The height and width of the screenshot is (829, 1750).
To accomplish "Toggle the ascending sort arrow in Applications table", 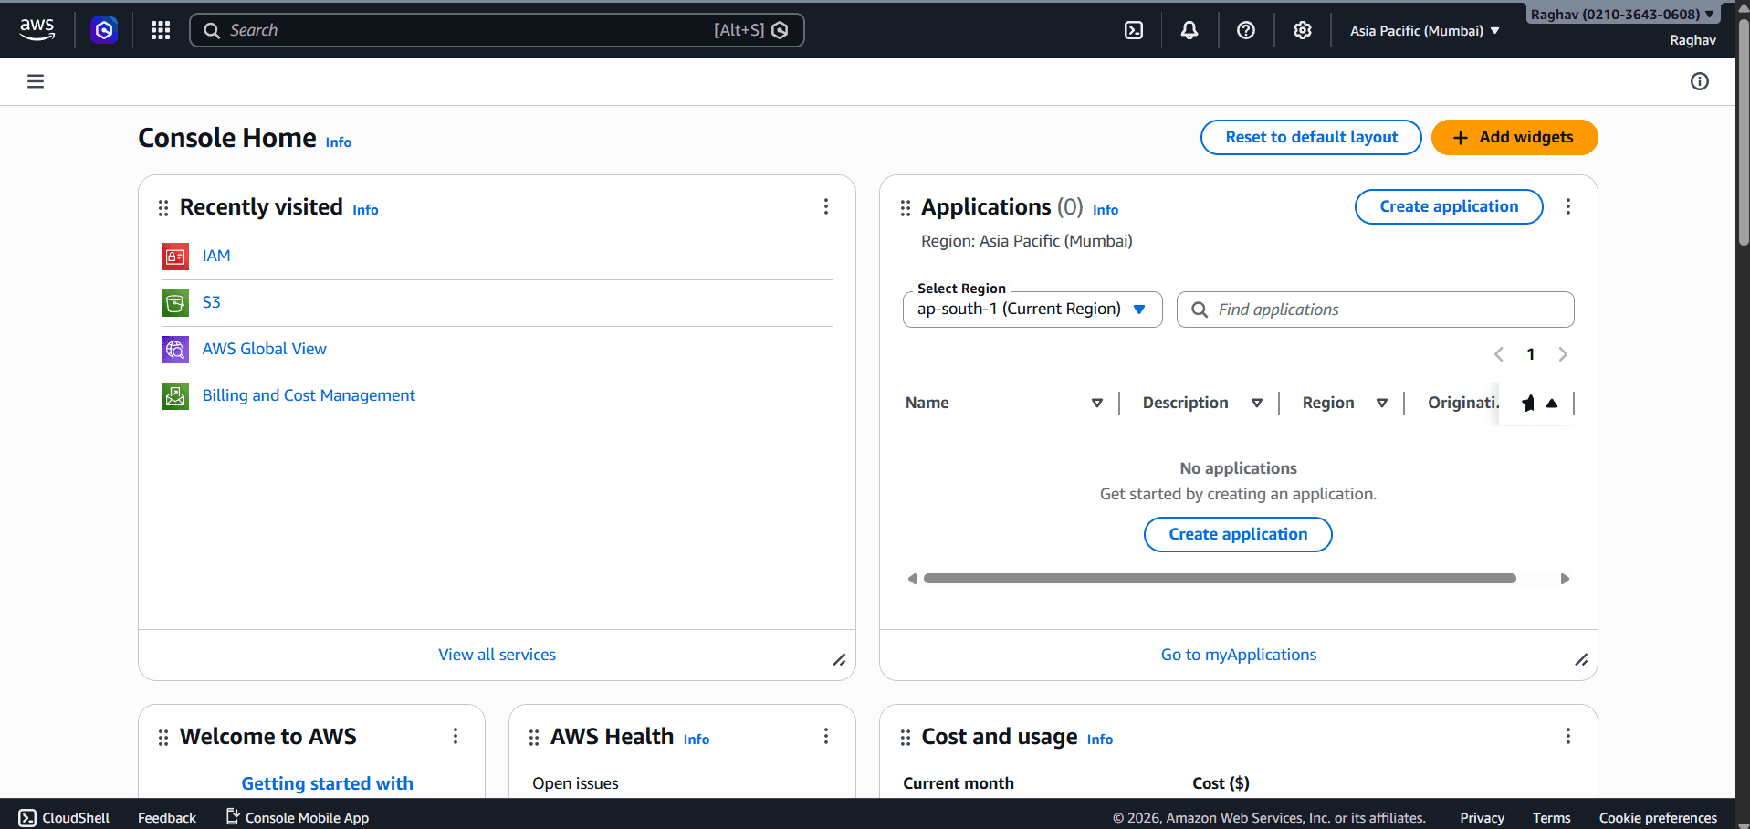I will click(x=1553, y=403).
